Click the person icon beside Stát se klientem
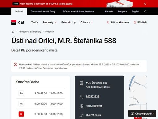 click(108, 22)
